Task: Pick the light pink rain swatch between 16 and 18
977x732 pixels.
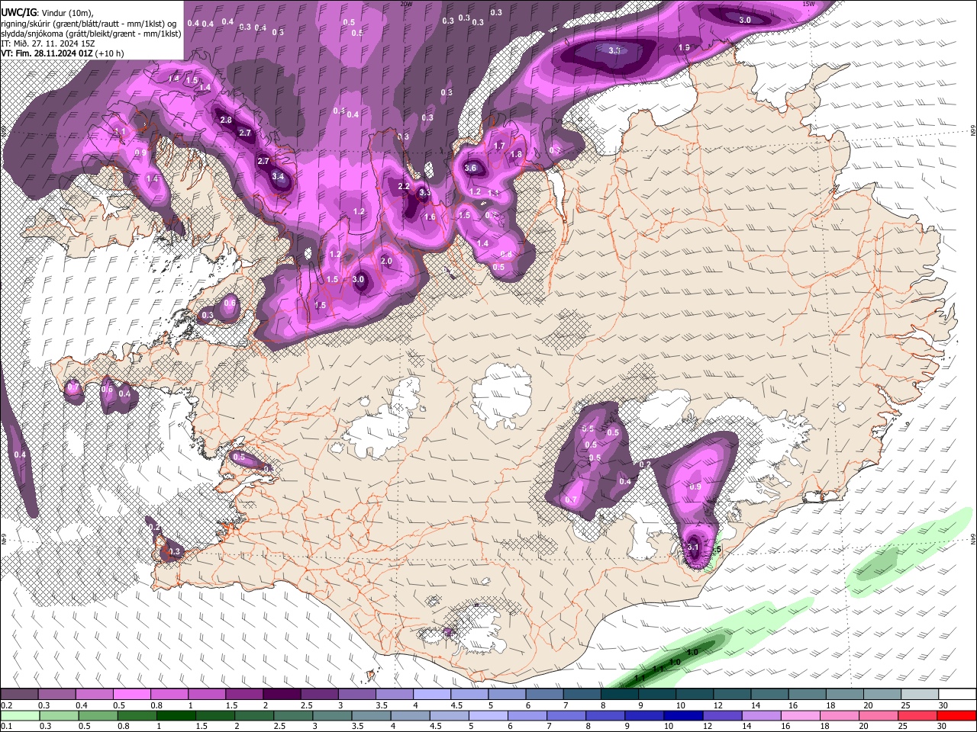Action: pos(801,715)
